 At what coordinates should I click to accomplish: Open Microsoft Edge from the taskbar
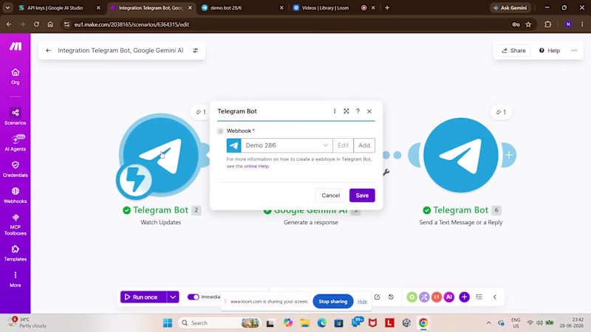322,323
